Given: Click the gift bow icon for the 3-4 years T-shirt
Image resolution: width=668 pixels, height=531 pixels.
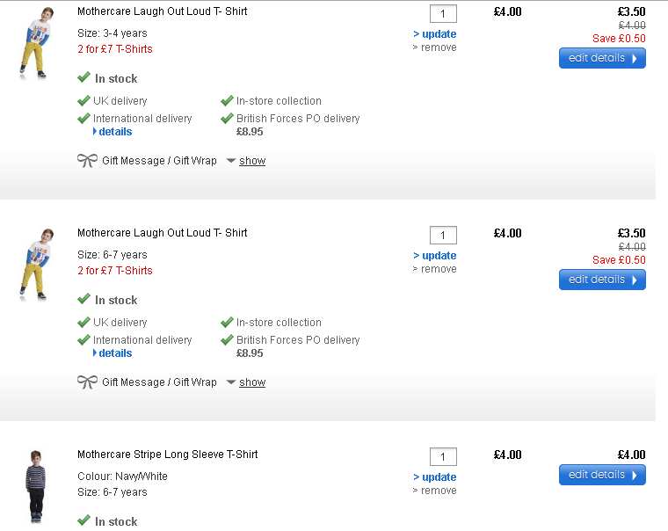Looking at the screenshot, I should (87, 161).
